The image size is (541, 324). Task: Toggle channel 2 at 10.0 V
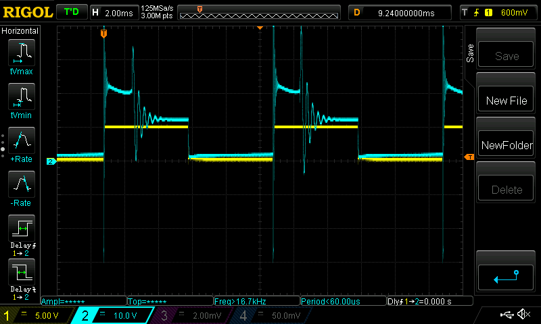point(114,315)
